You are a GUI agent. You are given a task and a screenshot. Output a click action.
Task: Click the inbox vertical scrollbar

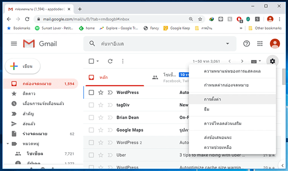point(284,77)
